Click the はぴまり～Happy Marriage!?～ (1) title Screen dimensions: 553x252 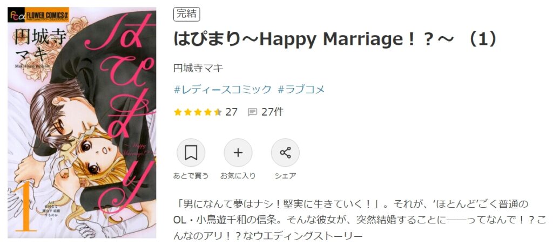[x=335, y=40]
